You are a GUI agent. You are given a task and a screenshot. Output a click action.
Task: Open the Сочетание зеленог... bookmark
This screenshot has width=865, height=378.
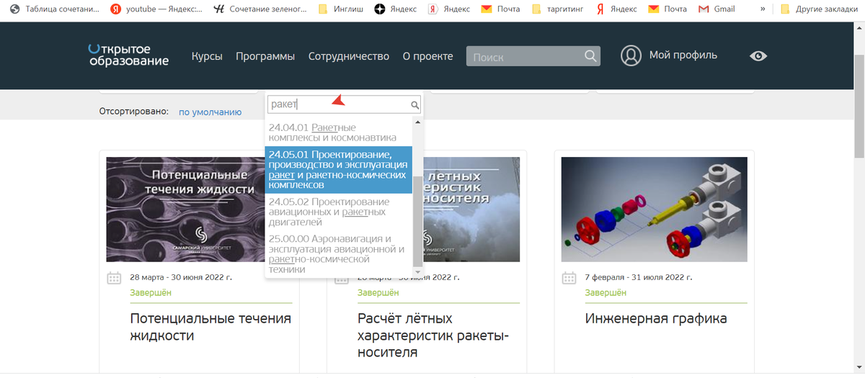coord(260,9)
